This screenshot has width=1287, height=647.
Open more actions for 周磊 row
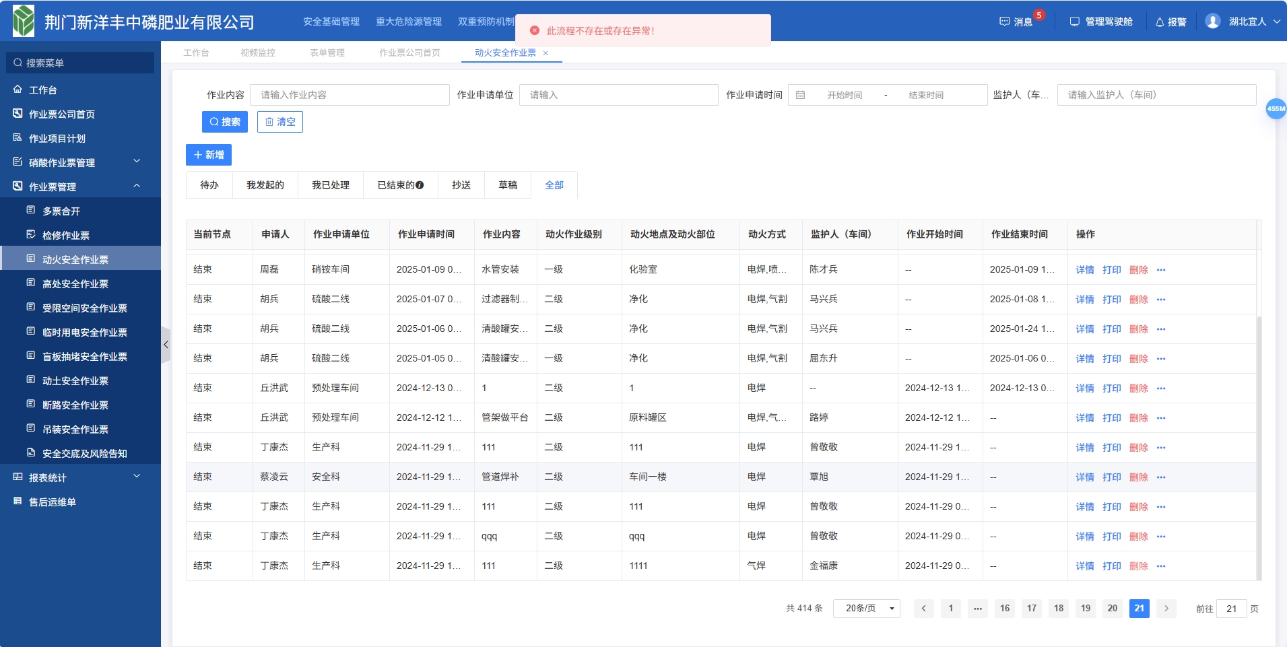[1161, 270]
